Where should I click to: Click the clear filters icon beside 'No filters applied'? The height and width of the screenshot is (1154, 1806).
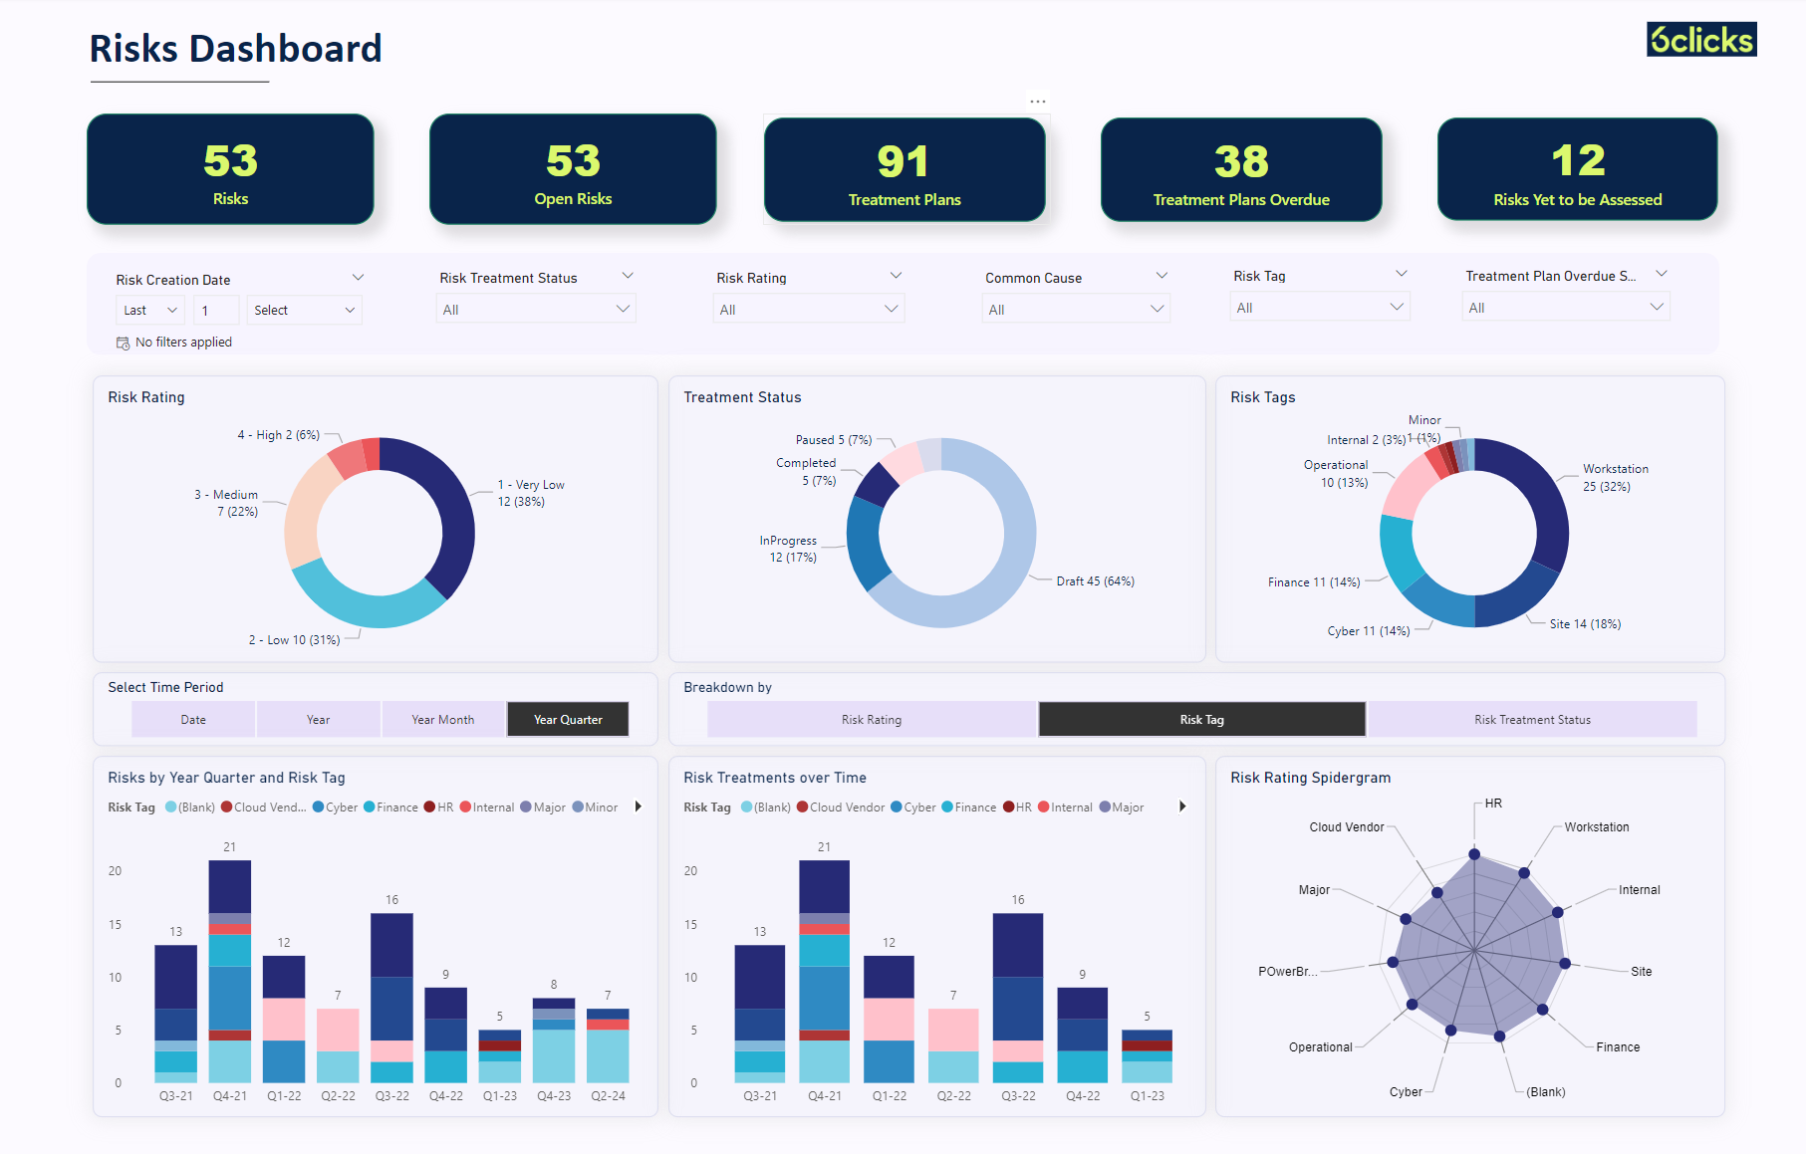pos(121,342)
